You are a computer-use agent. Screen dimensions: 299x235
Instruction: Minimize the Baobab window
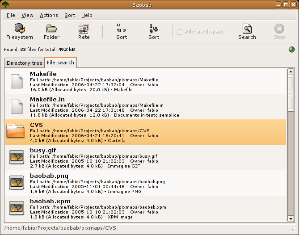click(278, 5)
